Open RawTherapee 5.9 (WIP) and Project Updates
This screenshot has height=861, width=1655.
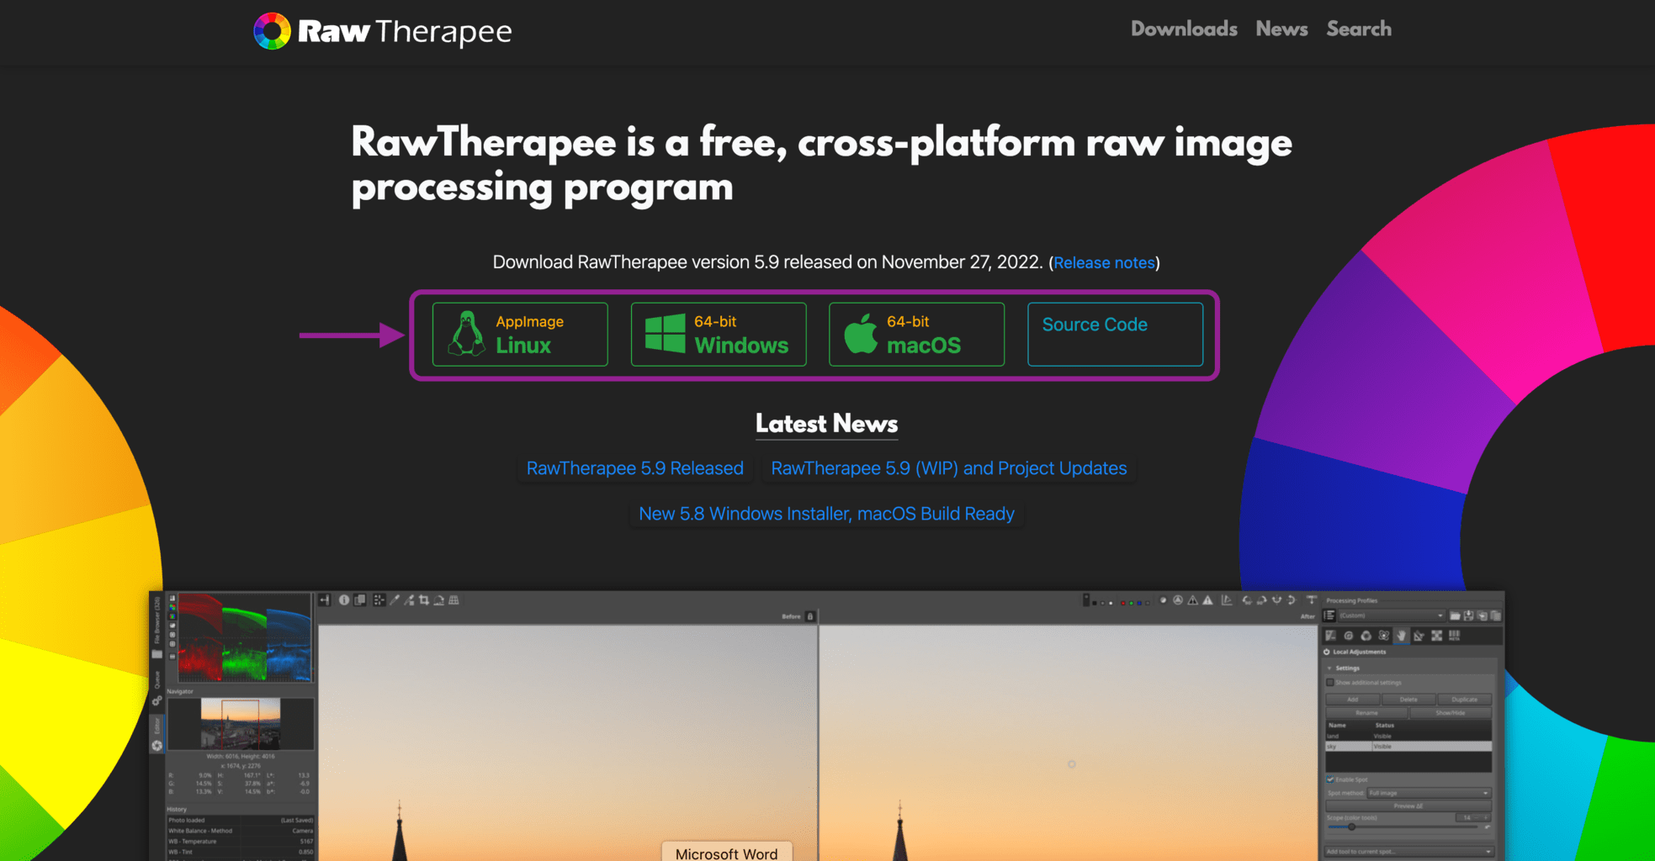tap(949, 468)
